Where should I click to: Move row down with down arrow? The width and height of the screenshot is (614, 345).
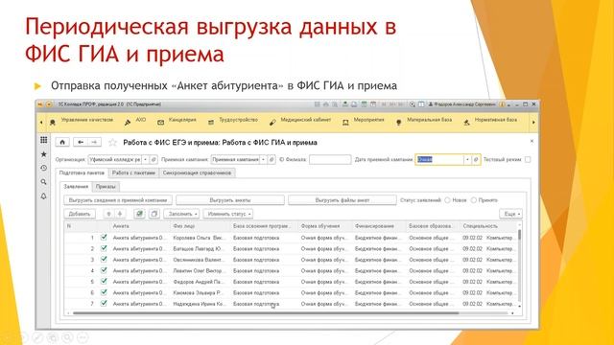[120, 214]
